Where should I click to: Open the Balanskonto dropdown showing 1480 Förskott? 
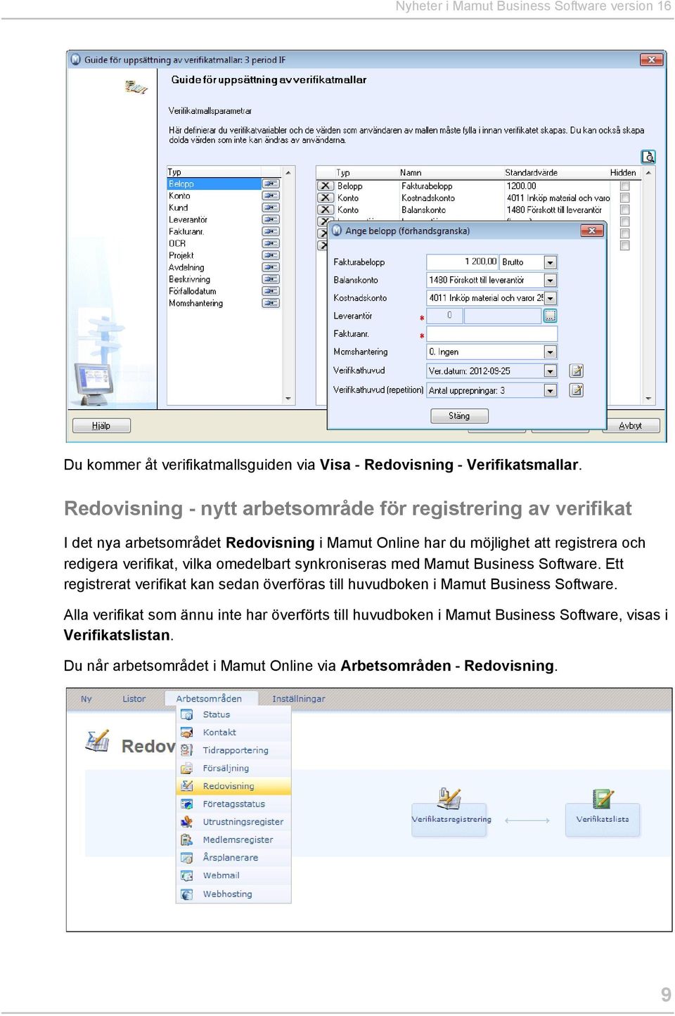[551, 281]
